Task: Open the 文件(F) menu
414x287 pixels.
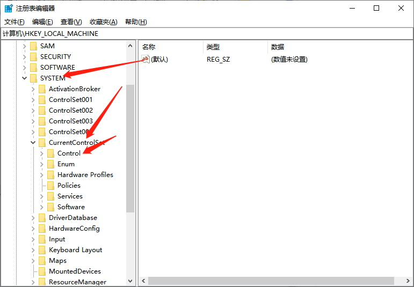Action: (14, 21)
